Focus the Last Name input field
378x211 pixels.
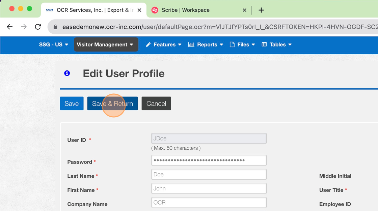coord(209,175)
